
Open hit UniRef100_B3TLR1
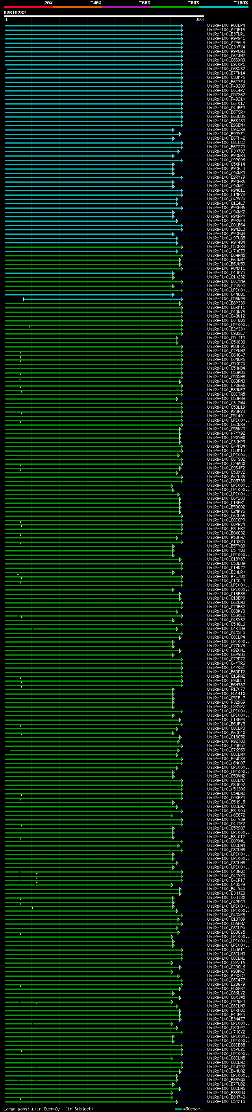pyautogui.click(x=226, y=34)
